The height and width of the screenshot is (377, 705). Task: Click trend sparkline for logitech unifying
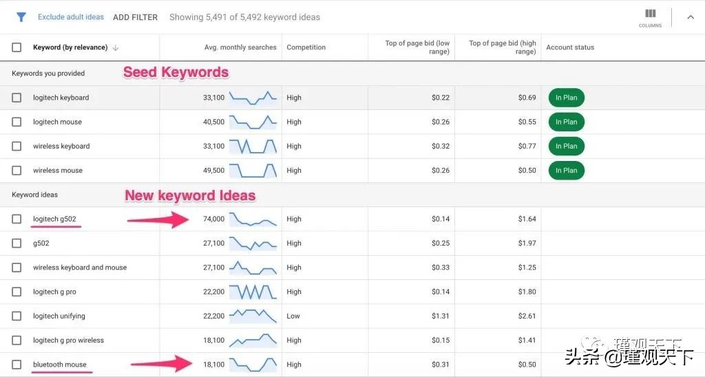point(253,316)
